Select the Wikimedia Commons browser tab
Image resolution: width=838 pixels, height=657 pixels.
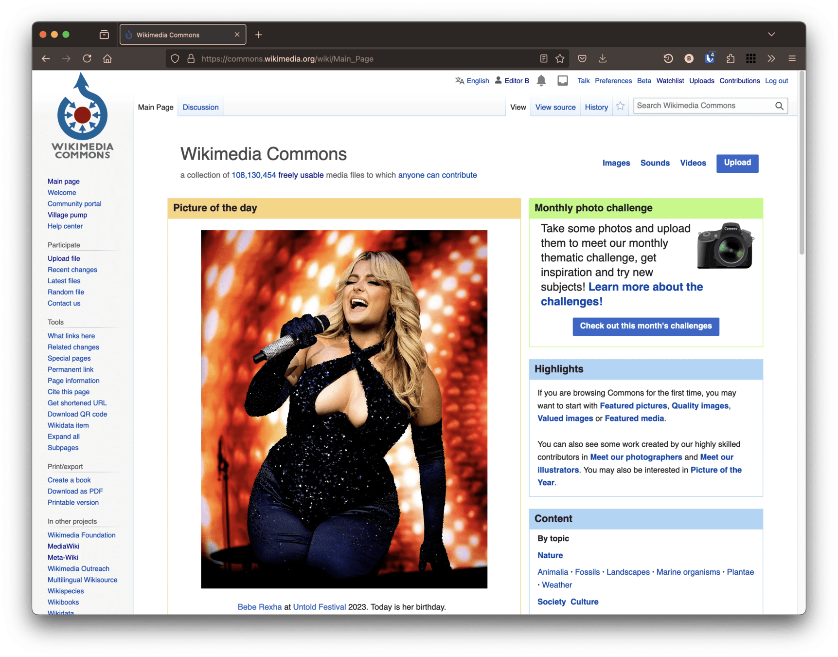point(182,35)
